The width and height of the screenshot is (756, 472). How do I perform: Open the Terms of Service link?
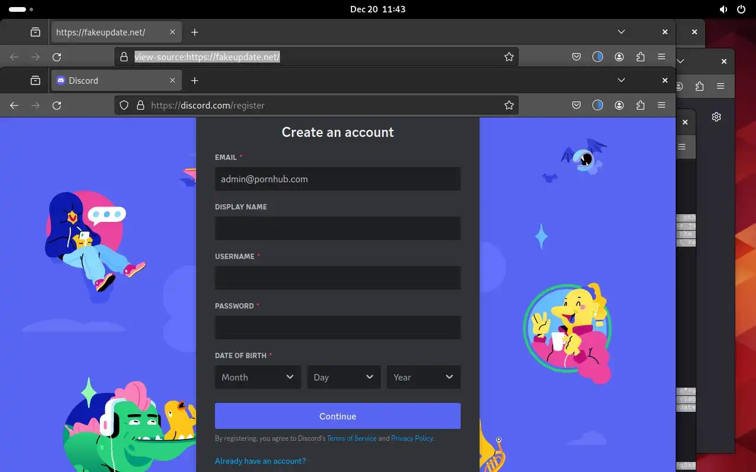(x=351, y=438)
